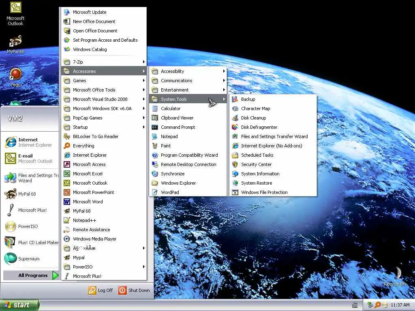Open BitLocker To Go Reader
Screen dimensions: 415x311
pos(104,136)
